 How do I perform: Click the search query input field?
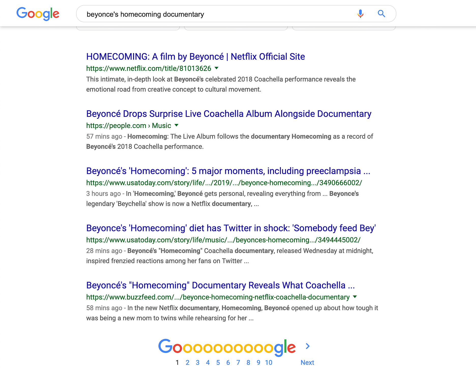coord(204,14)
